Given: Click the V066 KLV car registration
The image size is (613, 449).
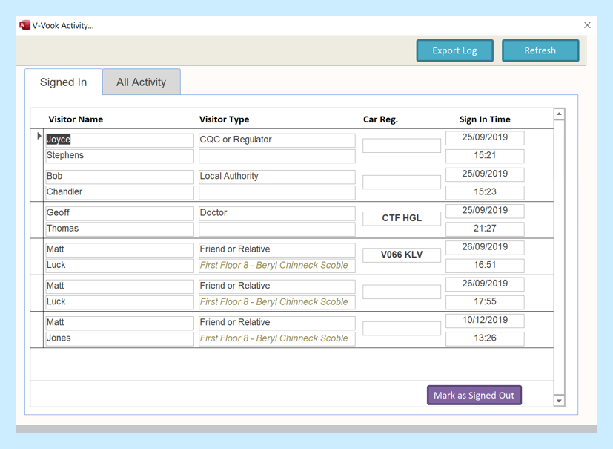Looking at the screenshot, I should click(x=402, y=255).
